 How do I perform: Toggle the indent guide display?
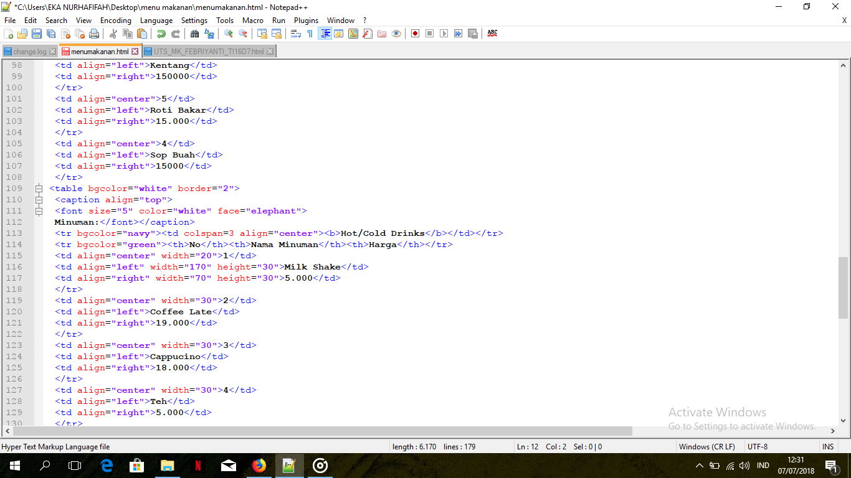coord(326,34)
